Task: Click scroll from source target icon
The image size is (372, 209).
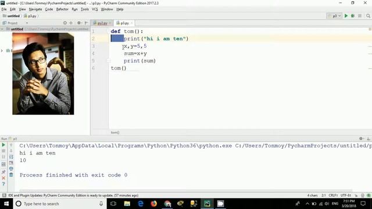Action: pos(65,23)
